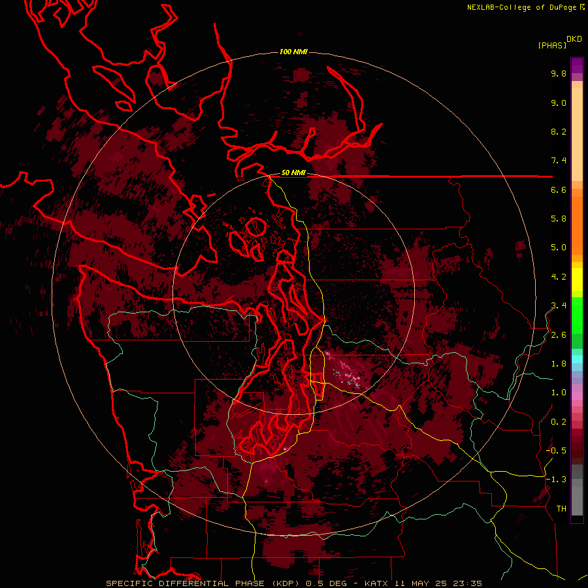Select the 5.0 legend value
Image resolution: width=588 pixels, height=588 pixels.
pos(559,248)
